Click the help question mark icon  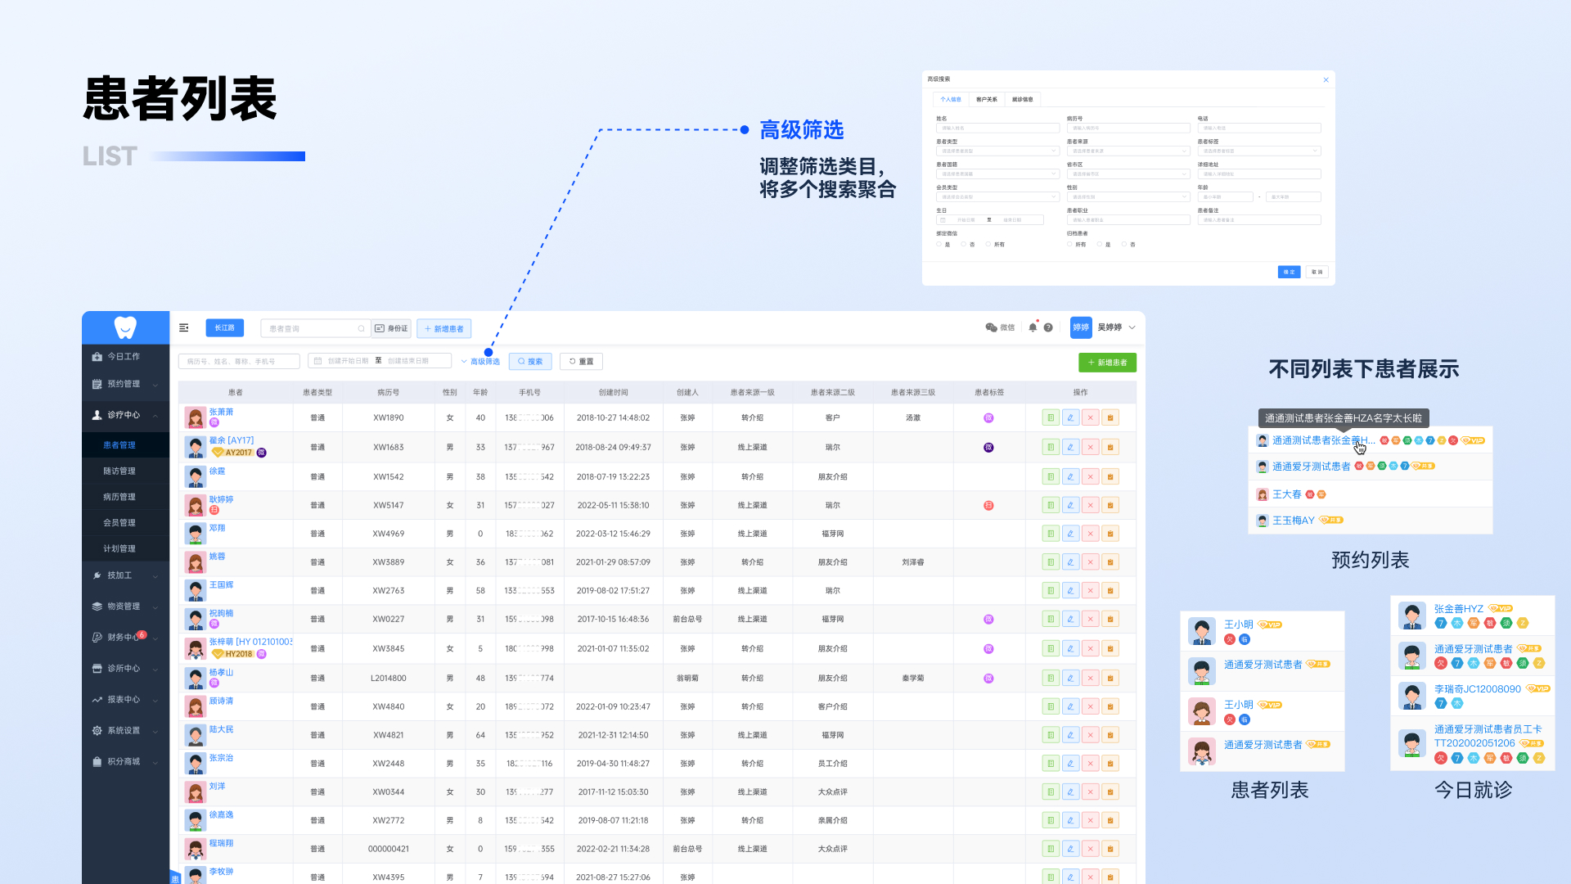(x=1048, y=327)
